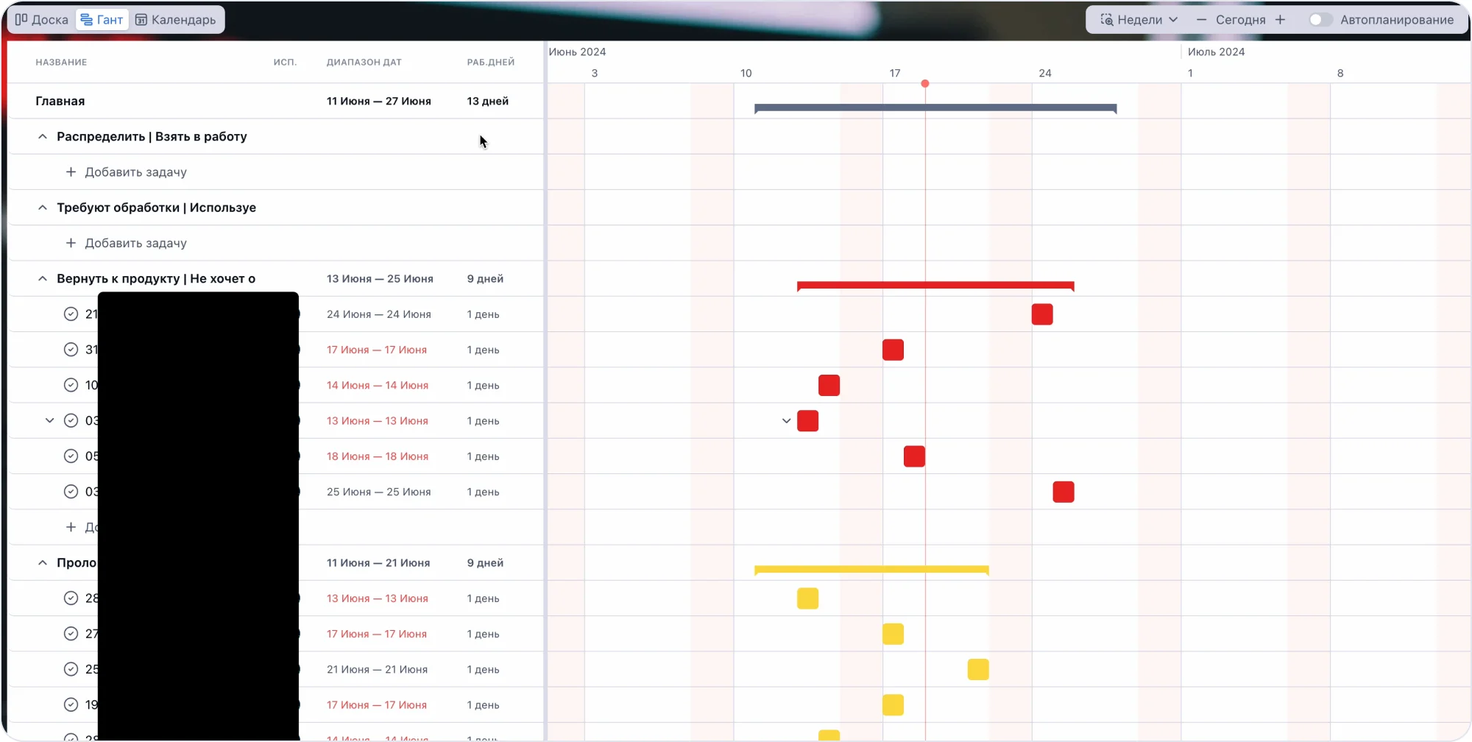Switch to the Доска view

42,20
